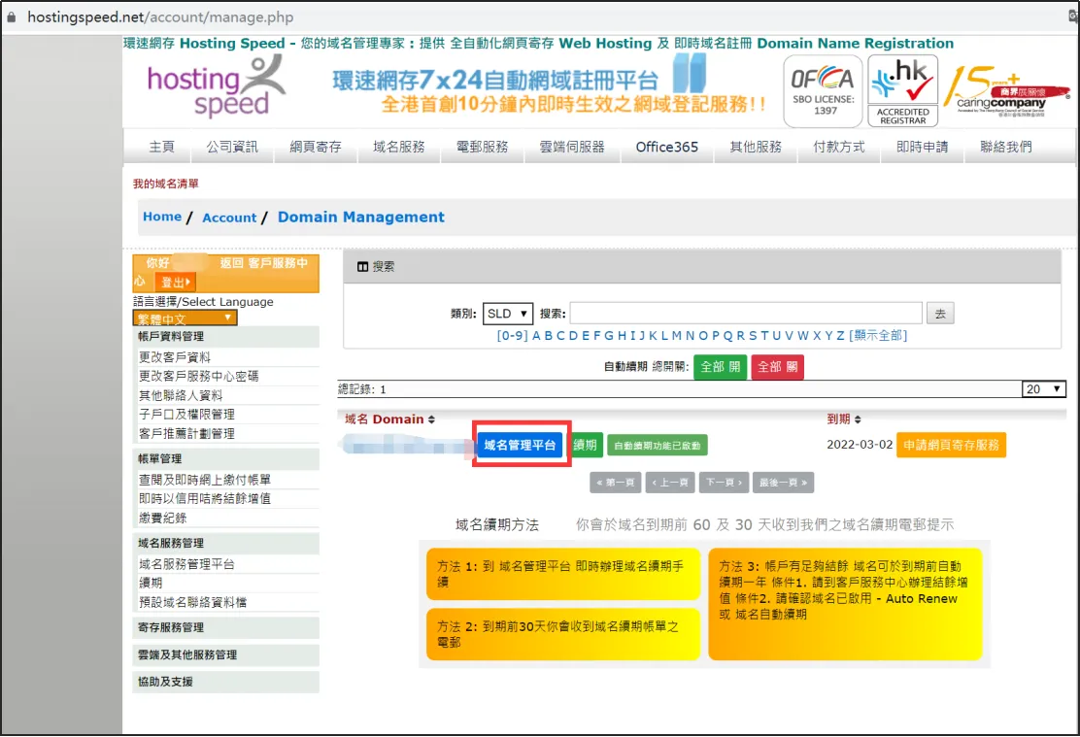This screenshot has width=1080, height=737.
Task: Click inside the 搜索 search input field
Action: 748,313
